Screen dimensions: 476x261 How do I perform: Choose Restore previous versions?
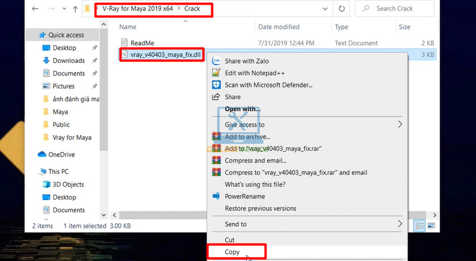(261, 208)
